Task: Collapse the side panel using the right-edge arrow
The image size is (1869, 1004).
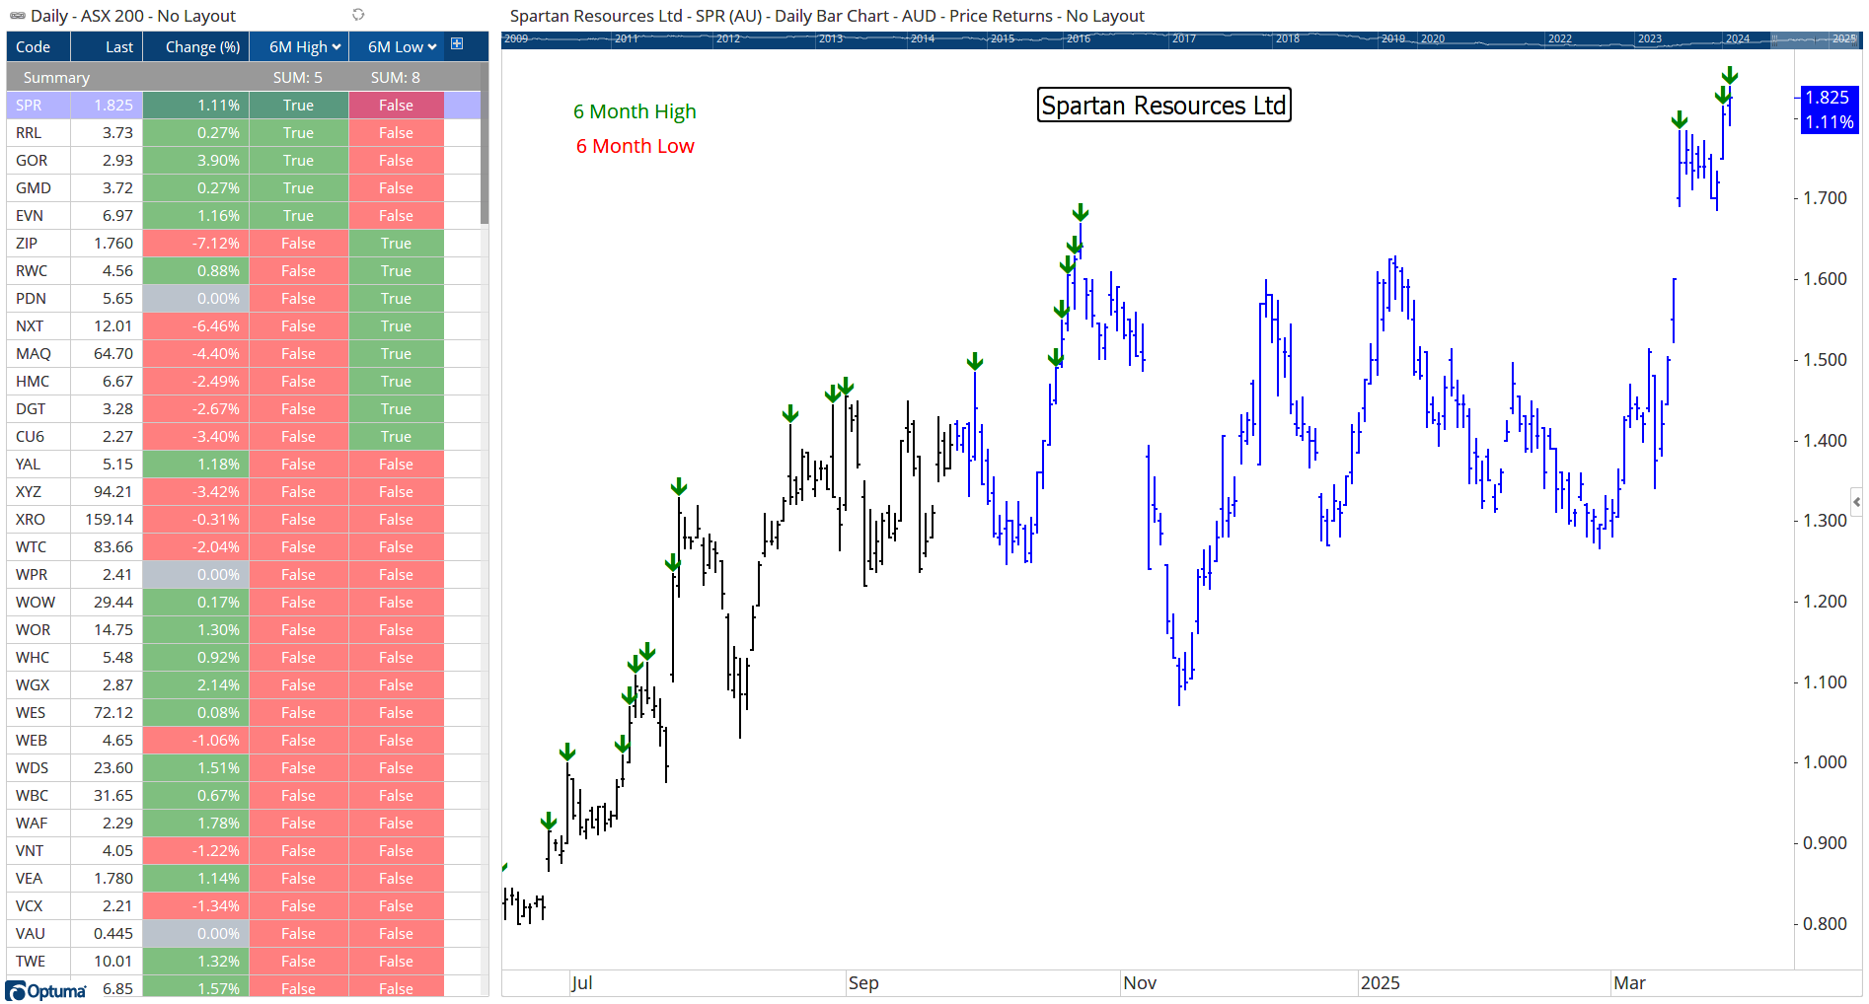Action: pyautogui.click(x=1856, y=501)
